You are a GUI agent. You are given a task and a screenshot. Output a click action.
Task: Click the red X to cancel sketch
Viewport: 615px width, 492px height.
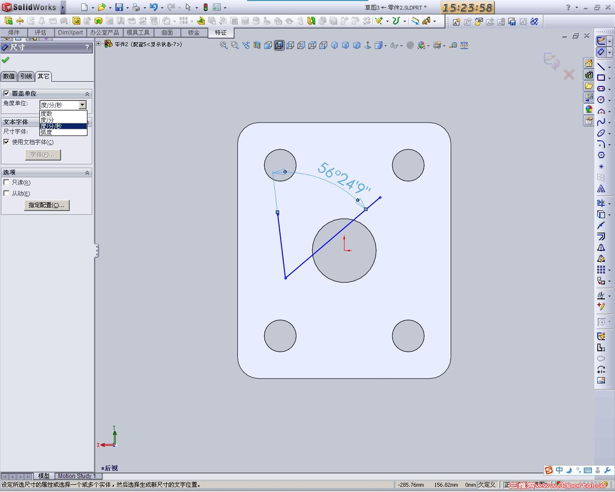coord(569,74)
